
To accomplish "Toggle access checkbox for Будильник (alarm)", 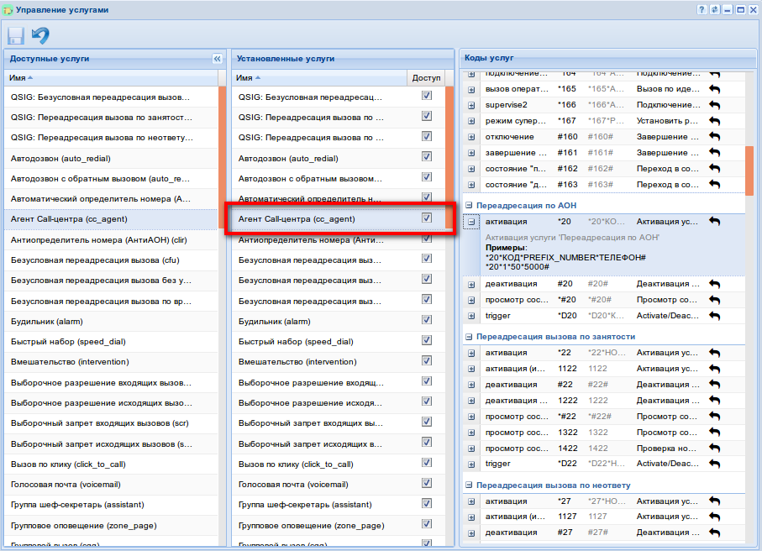I will [x=427, y=321].
